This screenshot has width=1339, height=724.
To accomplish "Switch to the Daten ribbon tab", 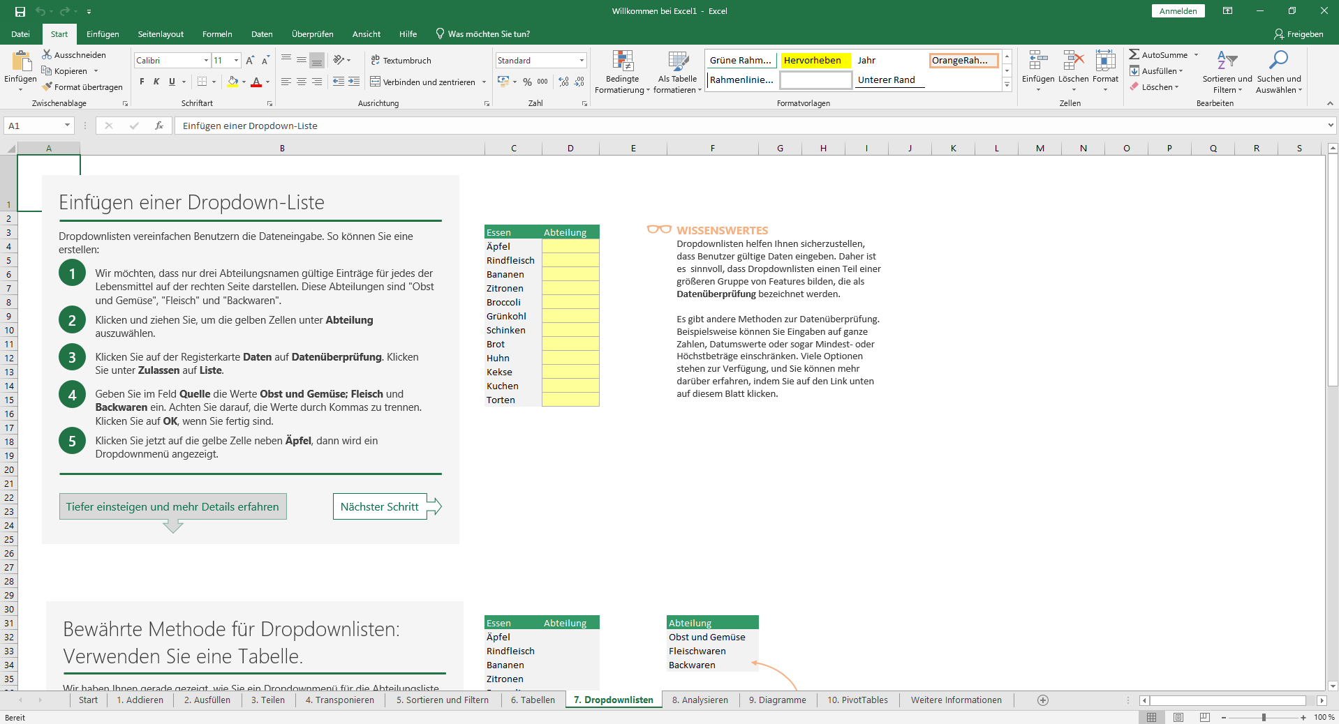I will (x=261, y=33).
